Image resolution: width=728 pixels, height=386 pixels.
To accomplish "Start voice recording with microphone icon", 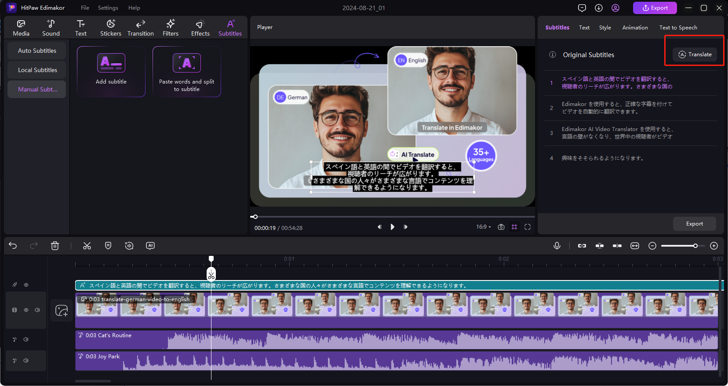I will (x=557, y=246).
